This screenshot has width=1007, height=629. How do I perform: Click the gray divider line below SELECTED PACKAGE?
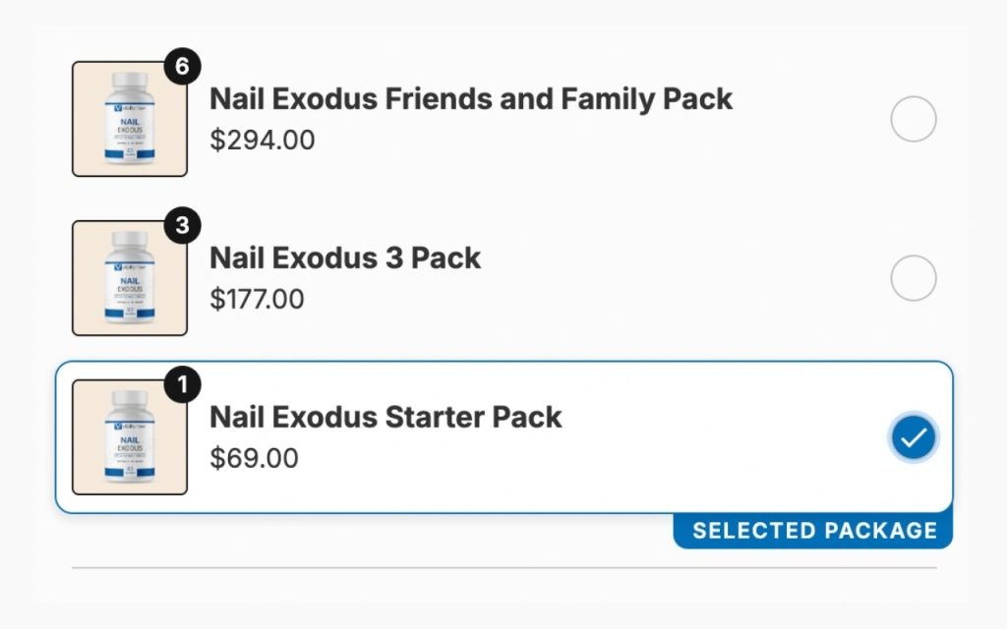504,567
